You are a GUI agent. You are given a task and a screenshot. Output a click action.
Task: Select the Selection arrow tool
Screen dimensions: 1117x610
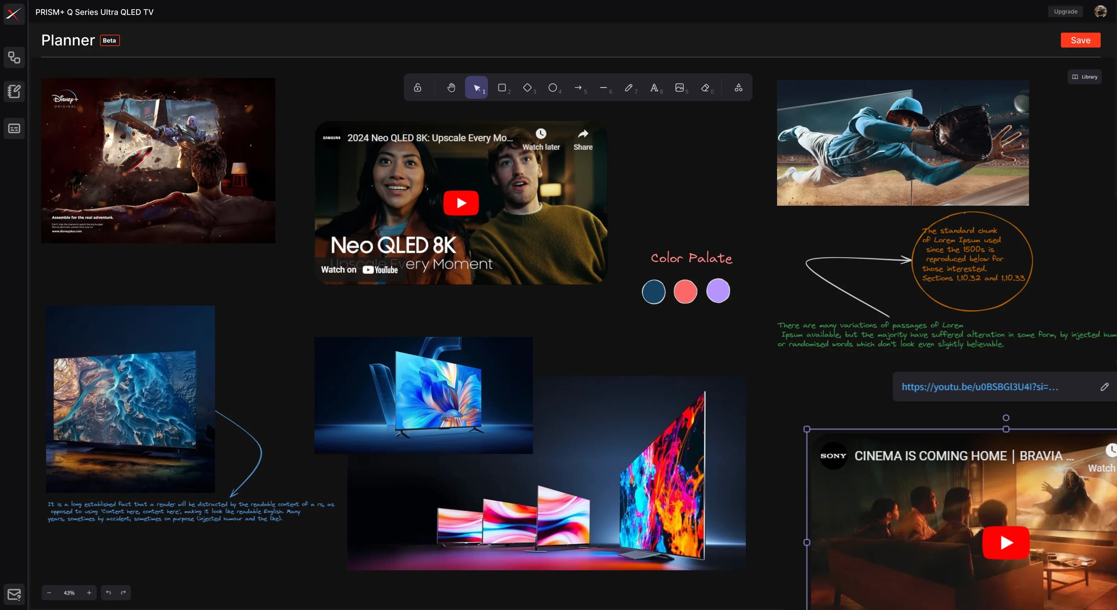(477, 88)
